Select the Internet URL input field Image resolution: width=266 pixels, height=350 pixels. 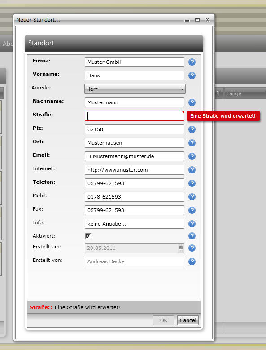tap(135, 170)
